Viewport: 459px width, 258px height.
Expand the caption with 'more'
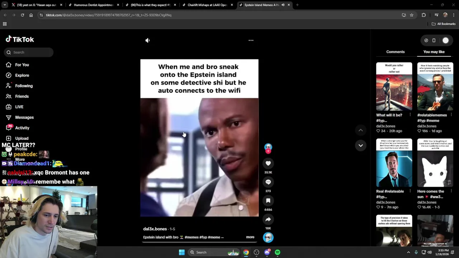click(x=250, y=237)
